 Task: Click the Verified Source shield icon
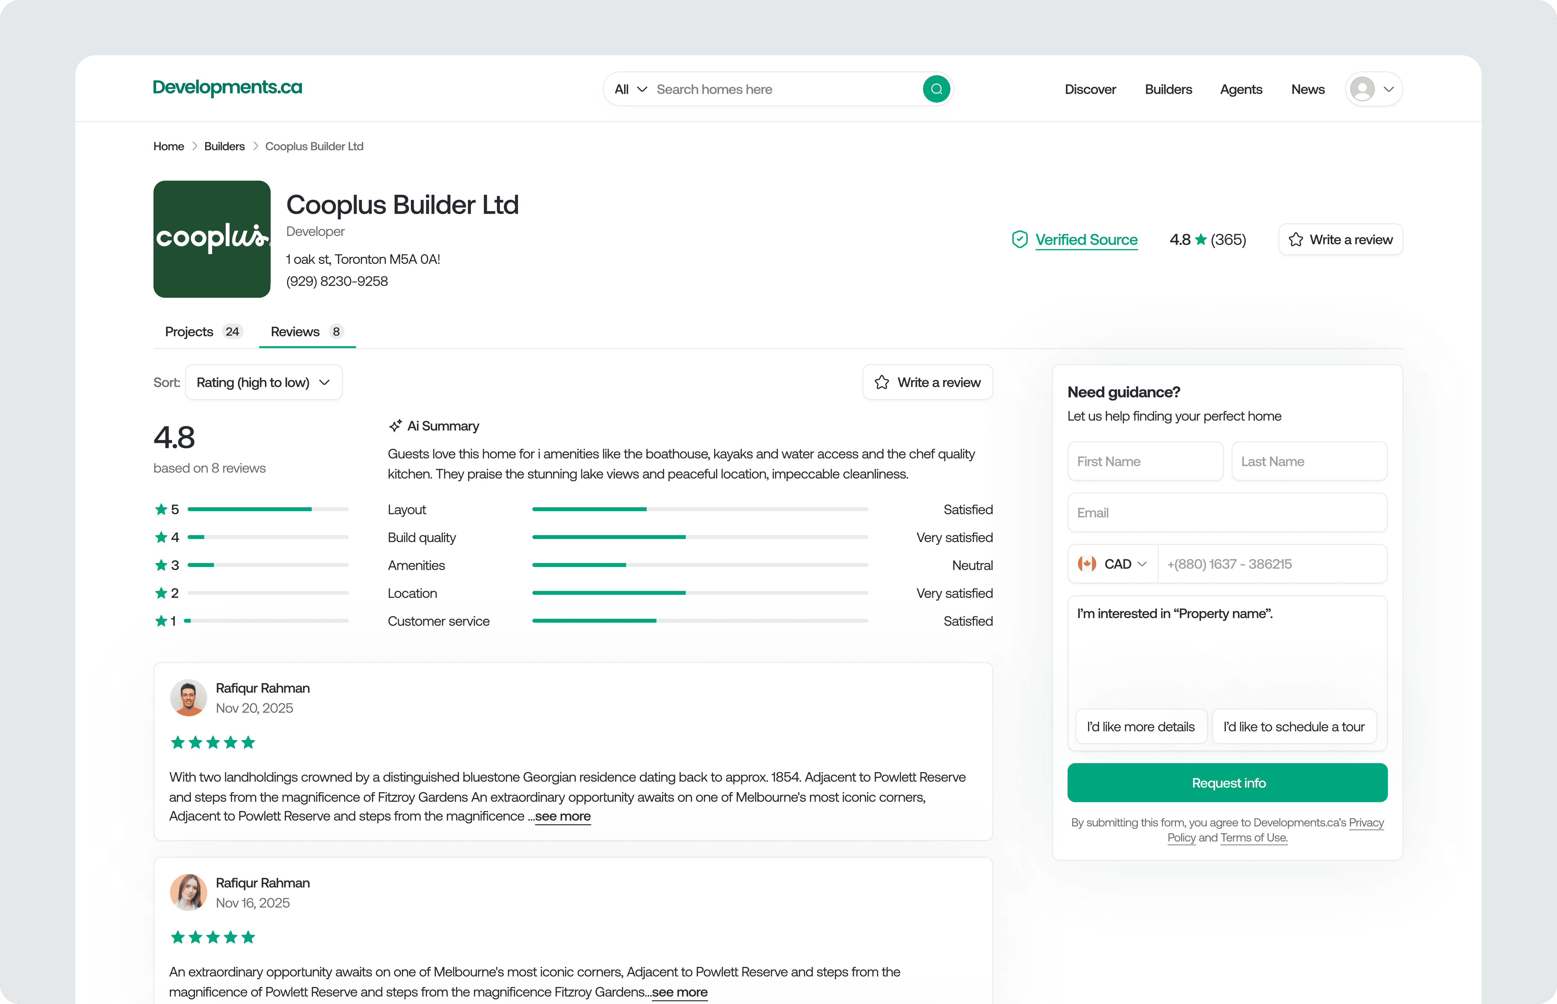(1020, 239)
